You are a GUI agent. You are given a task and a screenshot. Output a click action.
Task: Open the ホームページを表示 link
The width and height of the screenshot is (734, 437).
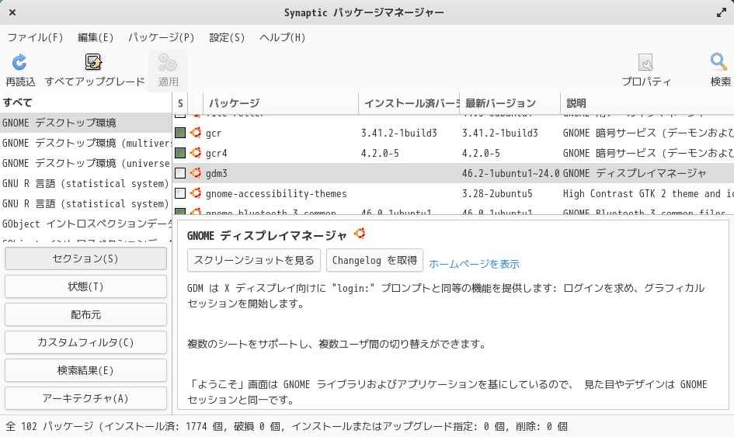coord(474,264)
